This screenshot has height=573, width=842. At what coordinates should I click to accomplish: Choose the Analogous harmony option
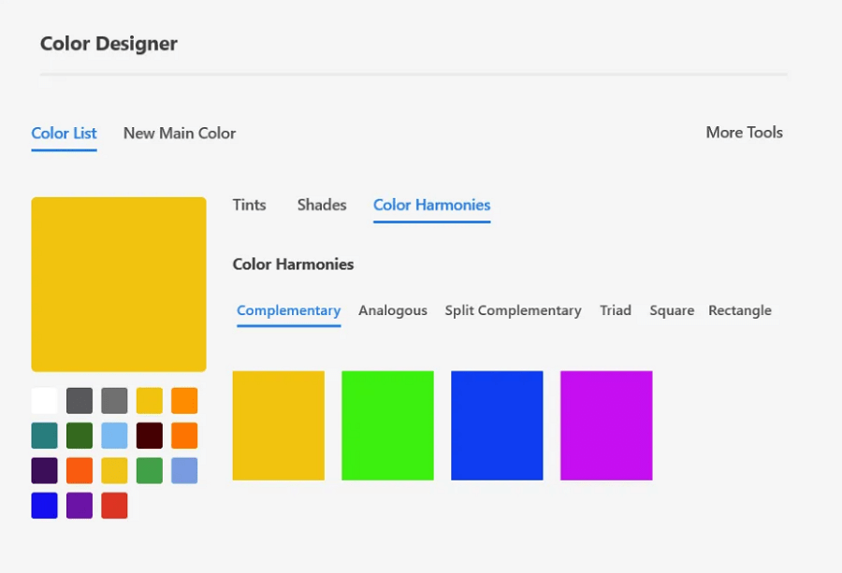[x=392, y=310]
